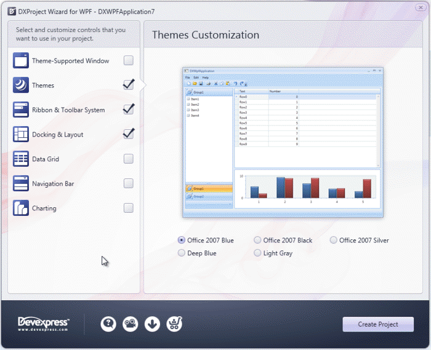Click the Theme-Supported Window icon
This screenshot has width=431, height=350.
coord(20,60)
